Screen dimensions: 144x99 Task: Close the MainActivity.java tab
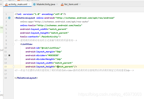(x=57, y=4)
